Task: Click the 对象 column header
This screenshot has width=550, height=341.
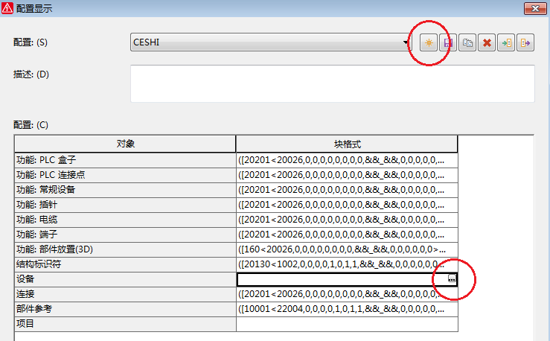Action: pyautogui.click(x=125, y=144)
